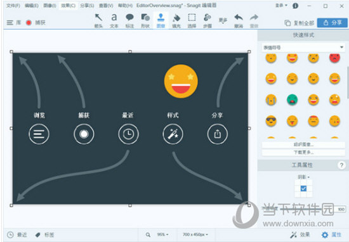Screen dimensions: 349x242
Task: Open the Effects (C) menu
Action: pos(68,6)
